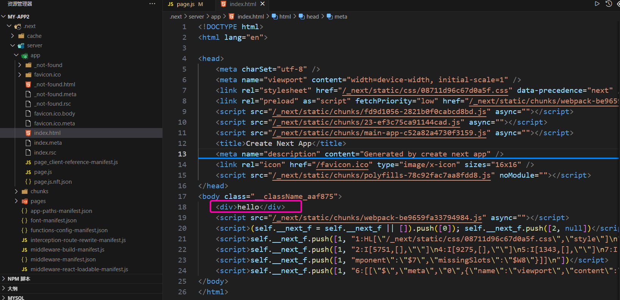The height and width of the screenshot is (300, 620).
Task: Open favicon.ico.meta file
Action: (55, 123)
